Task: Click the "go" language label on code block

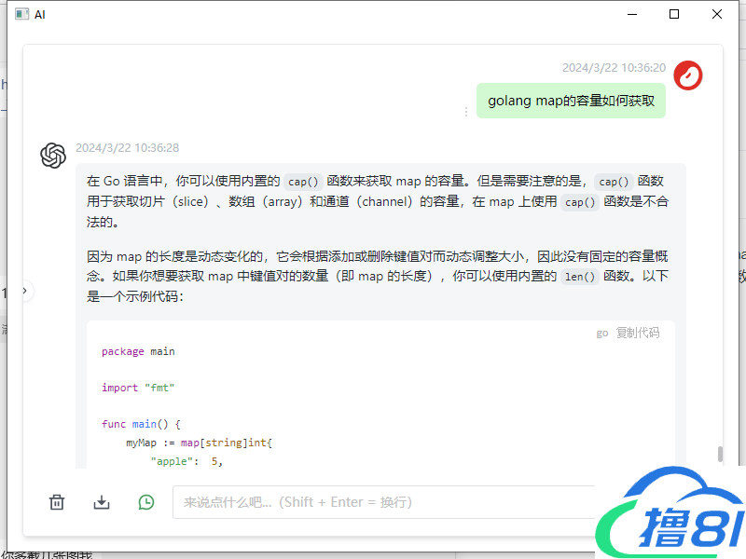Action: point(602,333)
